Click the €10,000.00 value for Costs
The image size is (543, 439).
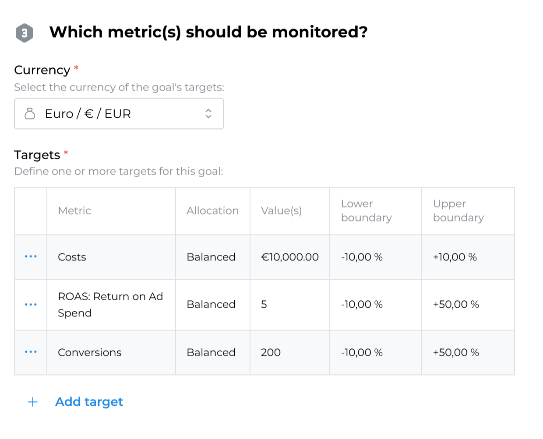coord(290,257)
